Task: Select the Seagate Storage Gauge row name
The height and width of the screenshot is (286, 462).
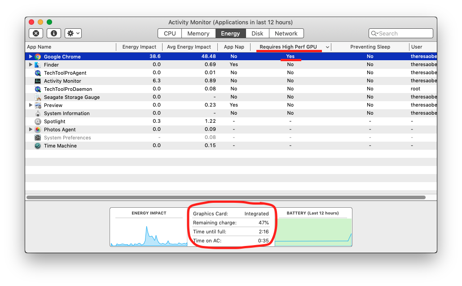Action: pyautogui.click(x=71, y=97)
